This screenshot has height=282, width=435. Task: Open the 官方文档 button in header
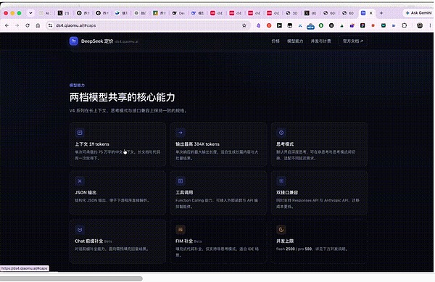pos(353,41)
